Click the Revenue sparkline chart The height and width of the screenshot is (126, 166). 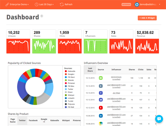click(x=147, y=46)
